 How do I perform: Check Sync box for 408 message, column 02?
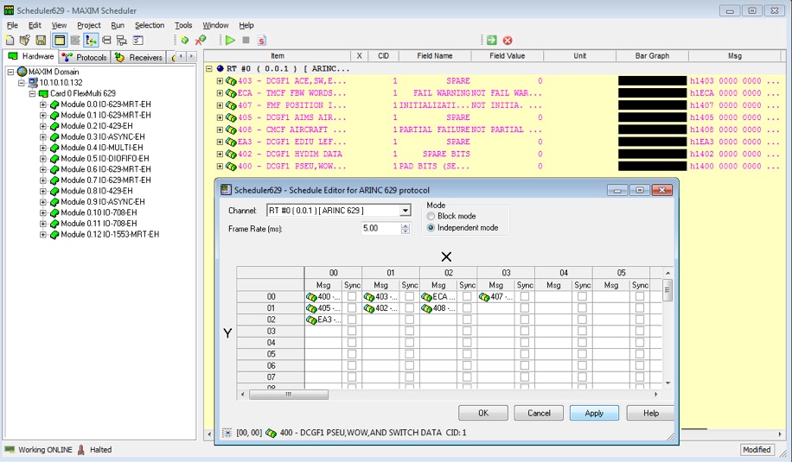tap(467, 307)
